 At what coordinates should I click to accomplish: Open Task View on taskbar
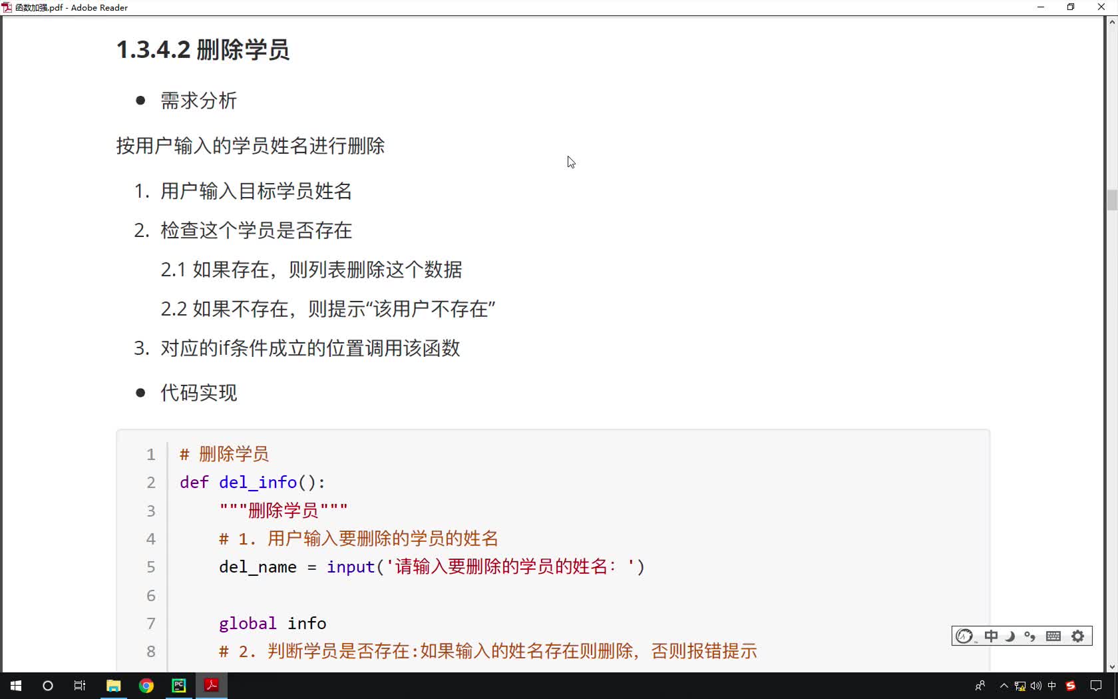click(x=80, y=686)
